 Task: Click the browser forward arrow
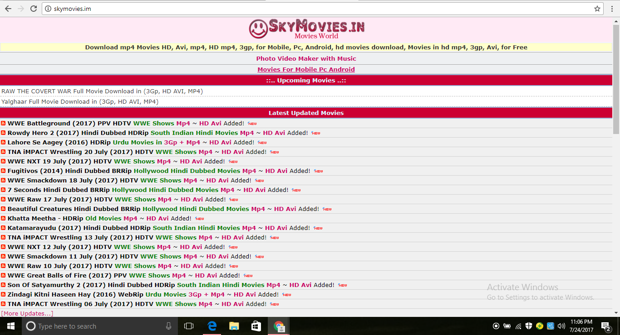21,9
